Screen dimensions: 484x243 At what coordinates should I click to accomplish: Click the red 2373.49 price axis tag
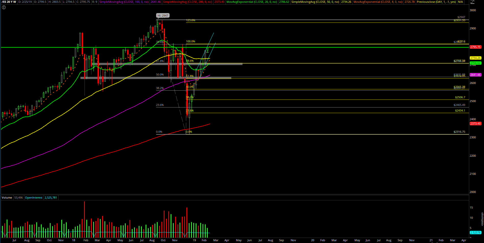[476, 124]
